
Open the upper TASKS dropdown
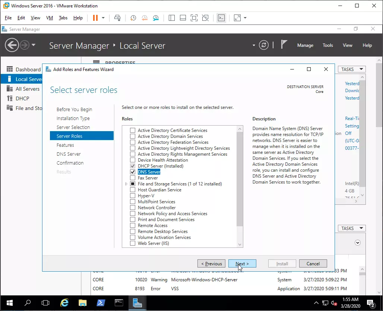pos(352,69)
